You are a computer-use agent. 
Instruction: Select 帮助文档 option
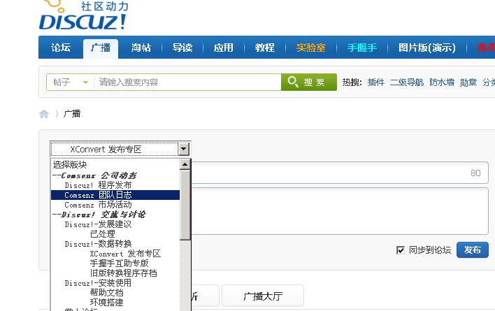115,293
